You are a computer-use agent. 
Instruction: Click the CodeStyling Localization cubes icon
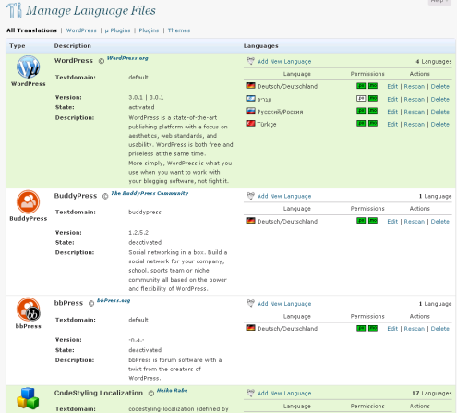coord(28,398)
